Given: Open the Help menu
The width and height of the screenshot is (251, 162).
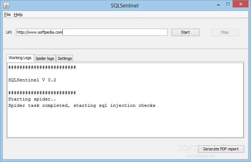Looking at the screenshot, I should [x=18, y=15].
